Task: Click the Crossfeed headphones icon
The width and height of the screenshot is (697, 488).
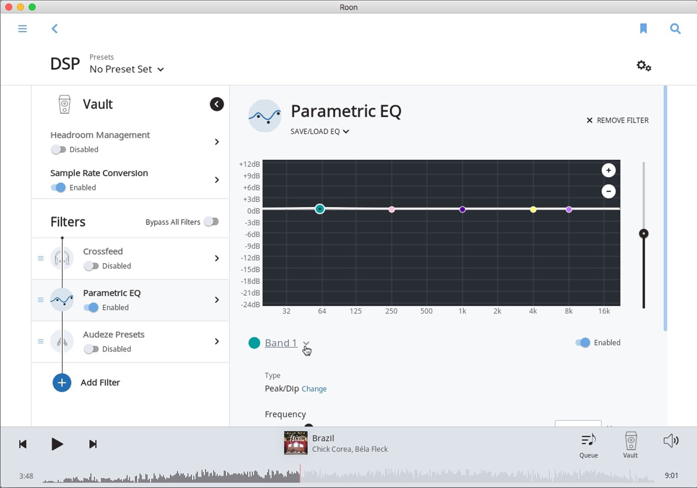Action: click(62, 258)
